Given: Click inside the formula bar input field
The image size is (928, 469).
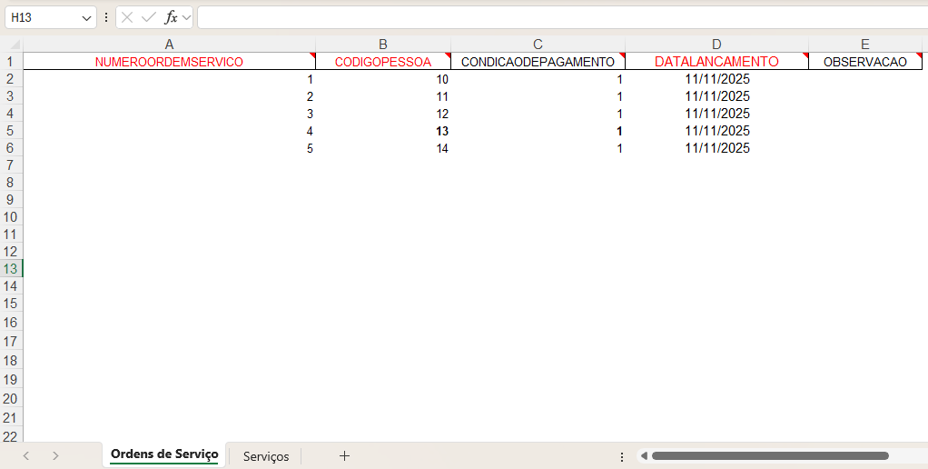Looking at the screenshot, I should (545, 17).
